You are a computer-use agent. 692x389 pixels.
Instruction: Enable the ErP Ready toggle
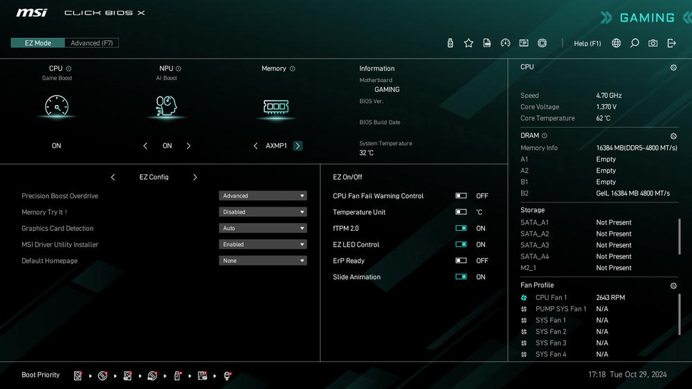click(x=461, y=261)
